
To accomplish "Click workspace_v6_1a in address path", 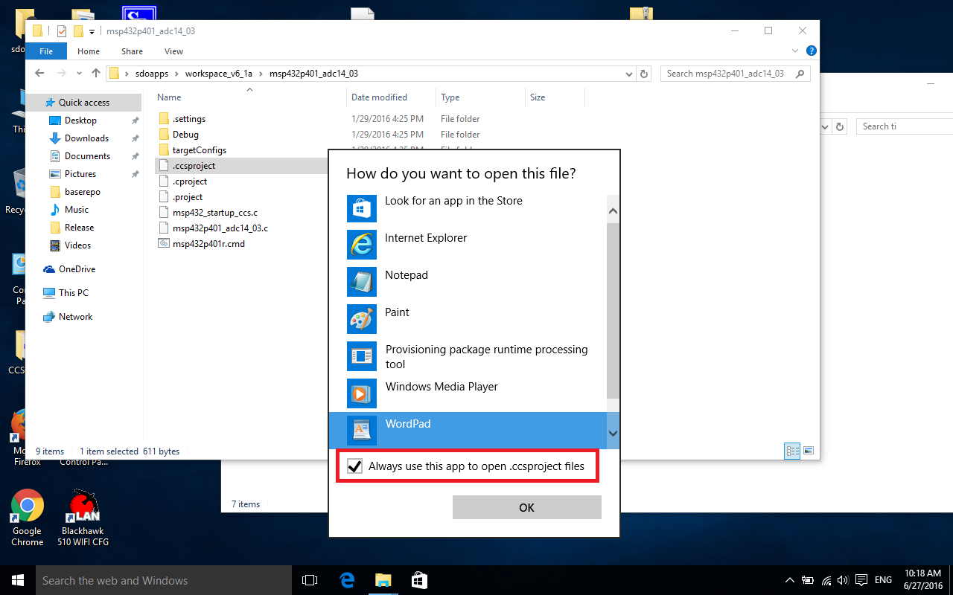I will [x=219, y=74].
